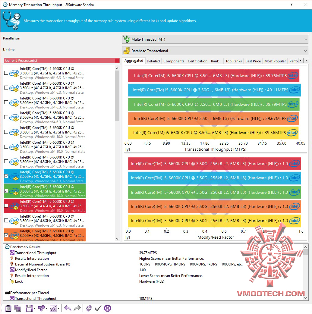Uncheck the orange-highlighted 4.6GHz processor entry

click(6, 235)
